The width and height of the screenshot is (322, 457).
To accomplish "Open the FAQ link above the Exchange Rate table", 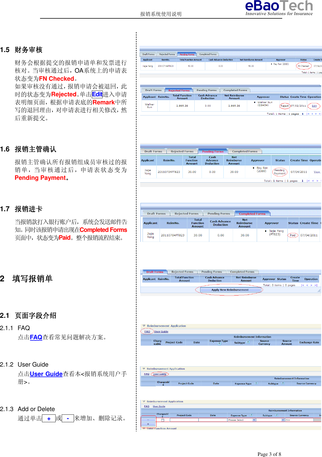I will [x=147, y=331].
